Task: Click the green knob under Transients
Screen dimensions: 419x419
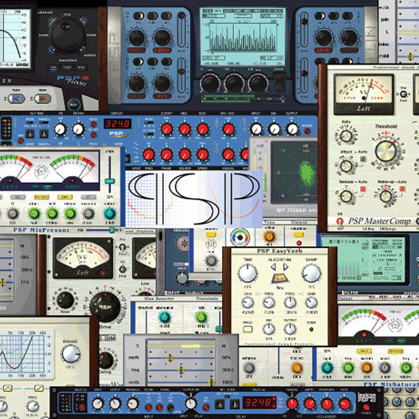Action: (x=202, y=317)
